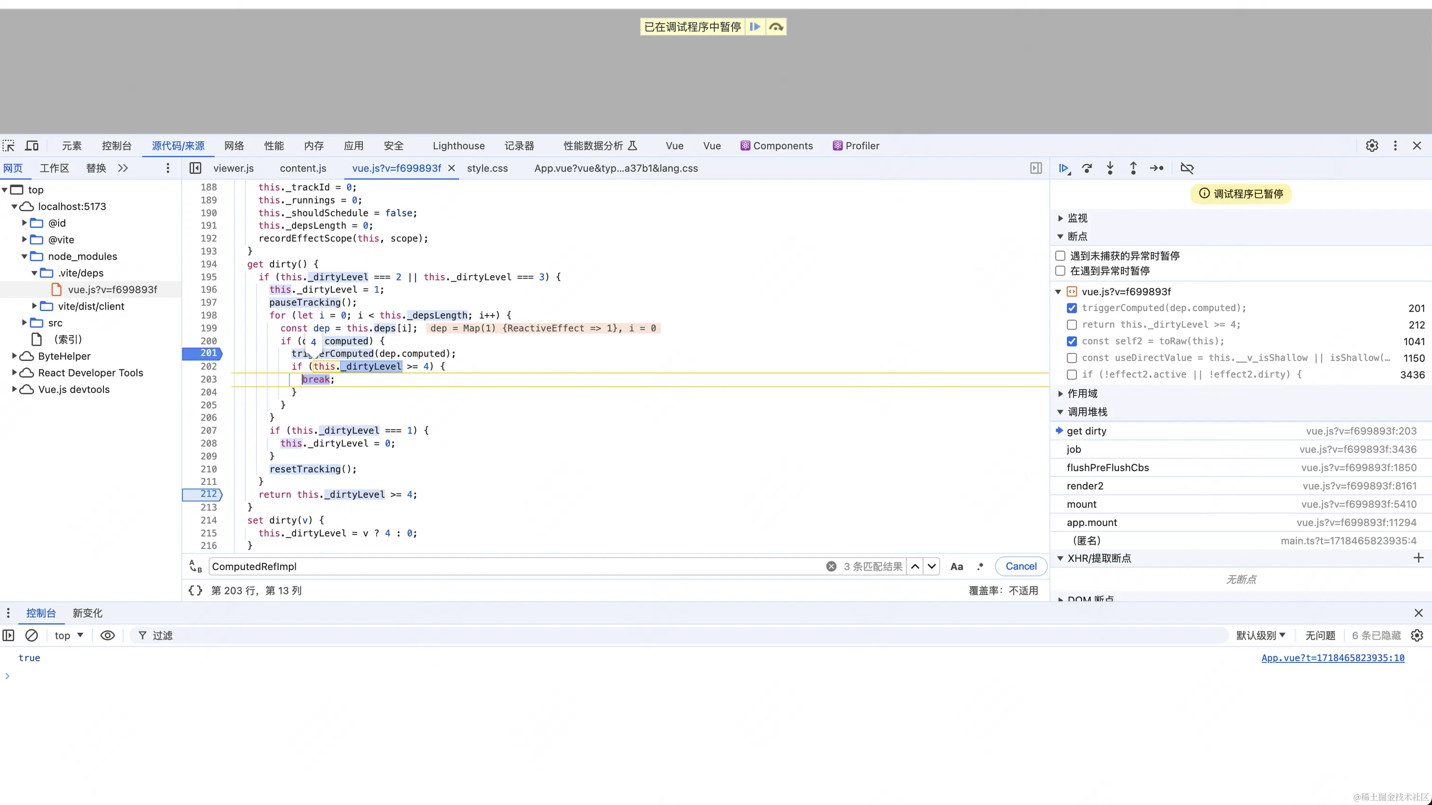Resume script execution in debugger toolbar

point(1064,168)
